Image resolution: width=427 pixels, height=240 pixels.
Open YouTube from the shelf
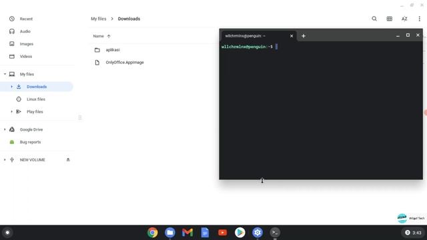click(222, 233)
